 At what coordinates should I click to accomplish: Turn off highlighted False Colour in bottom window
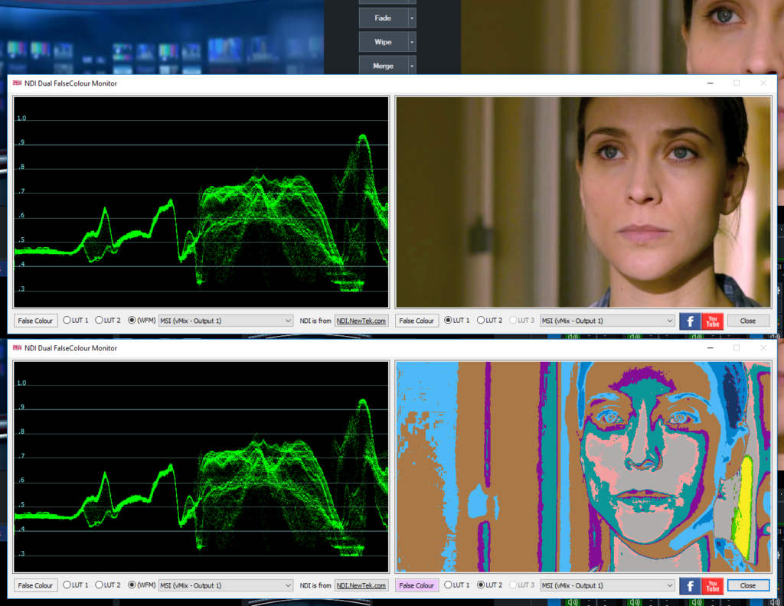tap(416, 585)
